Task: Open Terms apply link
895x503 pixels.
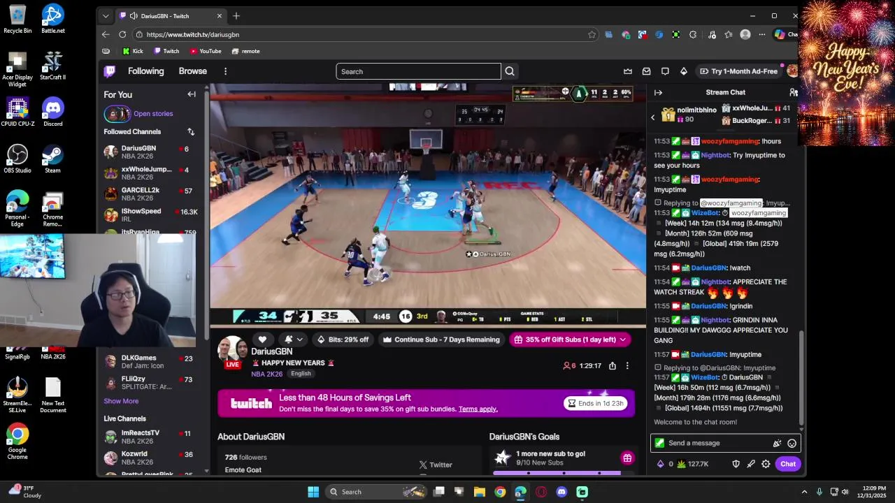Action: [x=478, y=409]
